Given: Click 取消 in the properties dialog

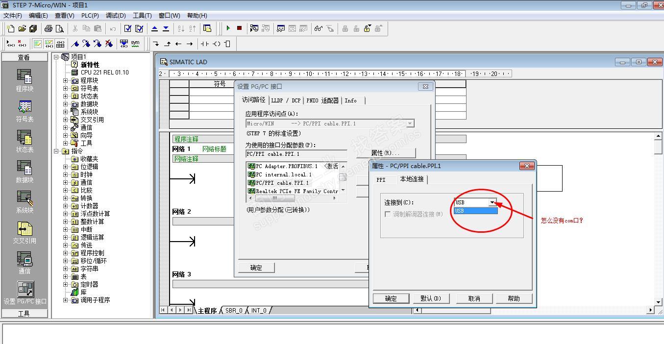Looking at the screenshot, I should (x=474, y=298).
